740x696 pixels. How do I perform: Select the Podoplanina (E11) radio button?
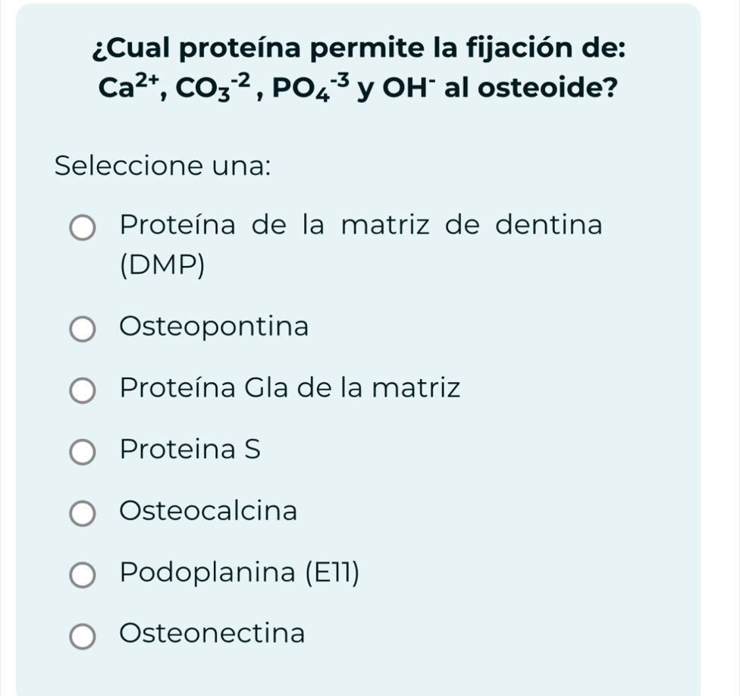pyautogui.click(x=83, y=575)
